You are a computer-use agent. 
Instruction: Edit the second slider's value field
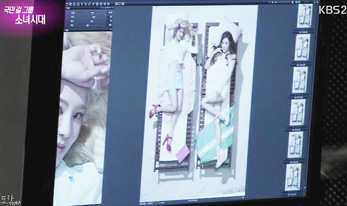point(110,16)
